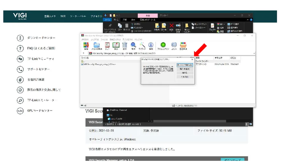
Task: Click Move to (移動先) in Explorer ribbon
Action: (x=157, y=27)
